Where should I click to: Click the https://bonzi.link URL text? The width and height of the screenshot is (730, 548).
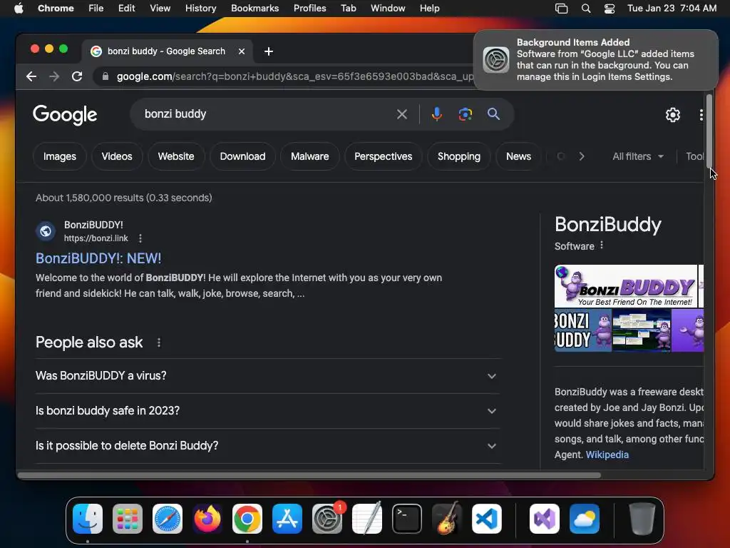point(96,238)
